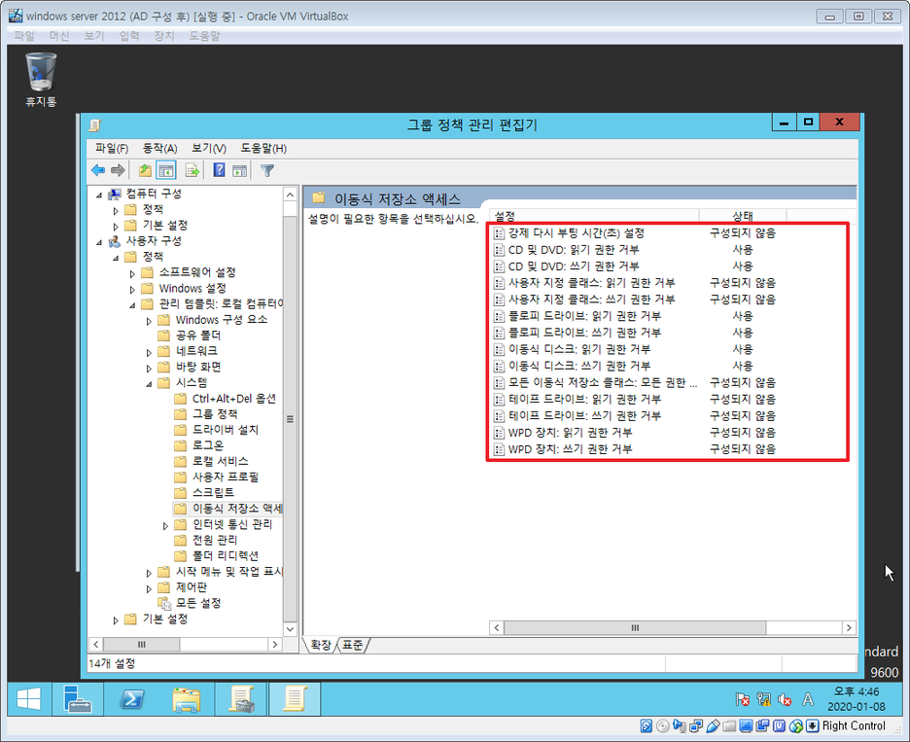Open Server Manager from the taskbar
The image size is (910, 742).
pyautogui.click(x=77, y=699)
